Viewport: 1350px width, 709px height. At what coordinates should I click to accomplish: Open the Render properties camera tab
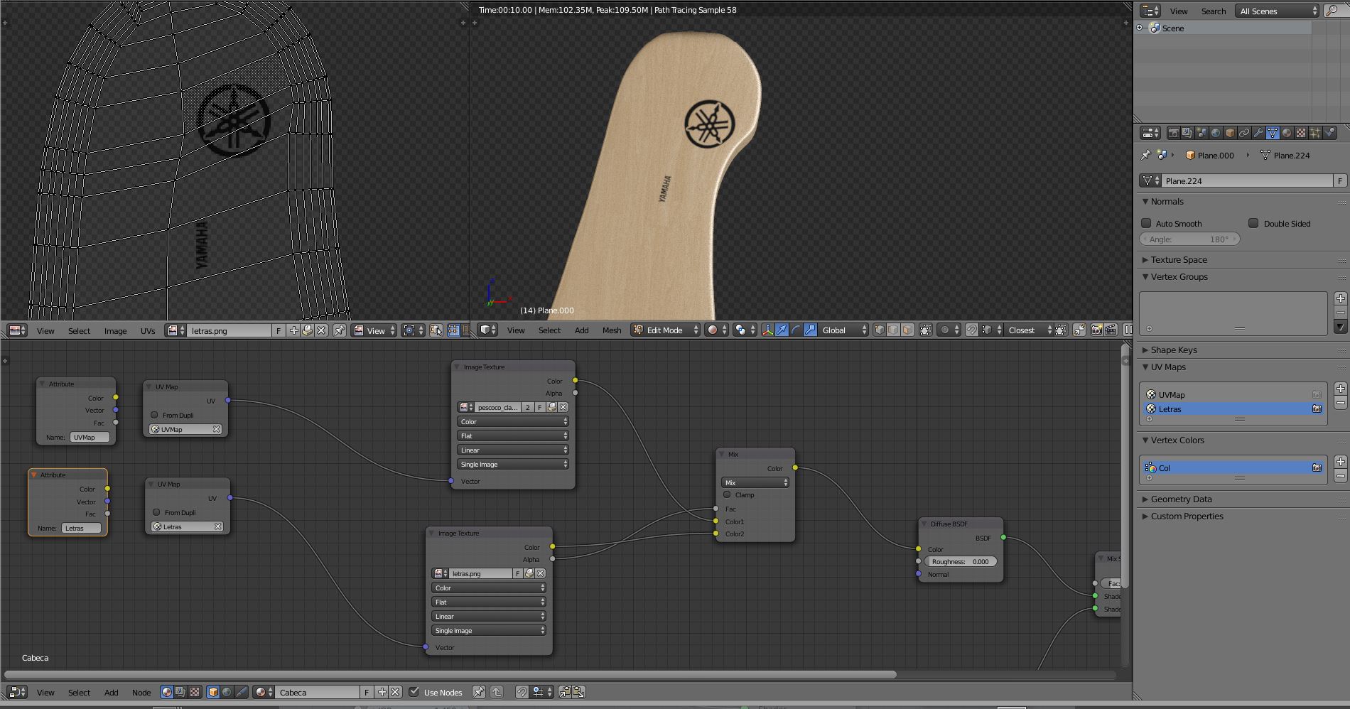coord(1174,133)
